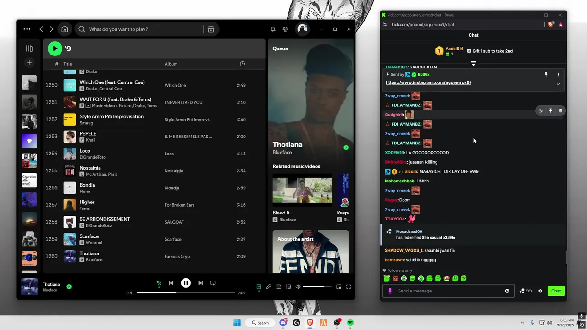Open Spotify Home
Viewport: 587px width, 330px height.
65,29
